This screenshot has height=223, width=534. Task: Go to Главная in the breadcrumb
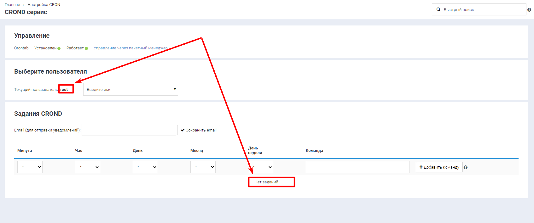pyautogui.click(x=12, y=5)
